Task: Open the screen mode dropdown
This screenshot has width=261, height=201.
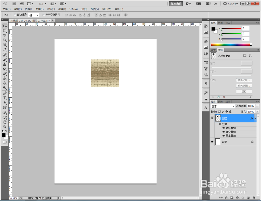Action: click(63, 3)
